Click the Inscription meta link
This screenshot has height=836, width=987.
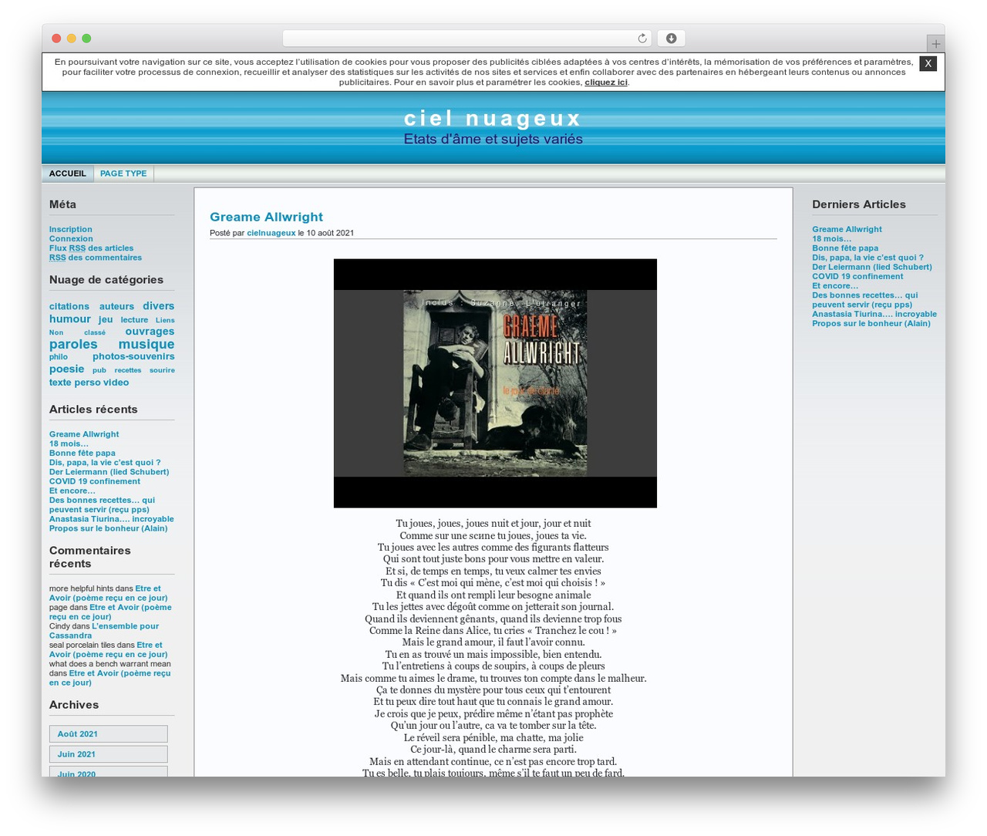pyautogui.click(x=71, y=229)
